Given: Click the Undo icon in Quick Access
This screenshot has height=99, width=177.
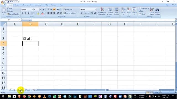Looking at the screenshot, I should [11, 2].
